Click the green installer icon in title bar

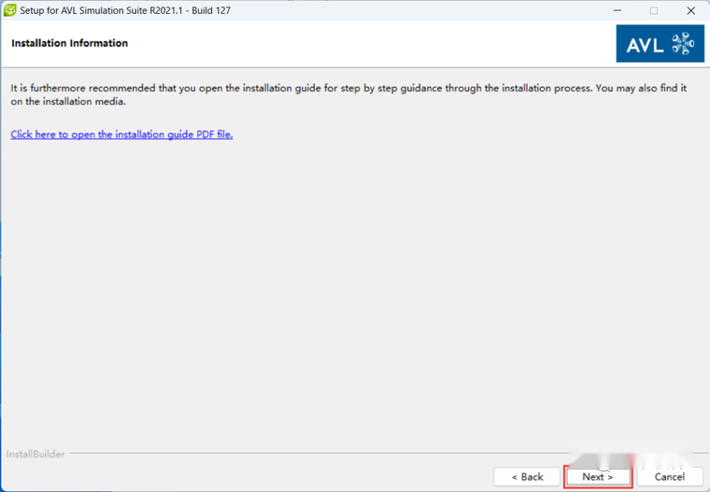click(9, 10)
